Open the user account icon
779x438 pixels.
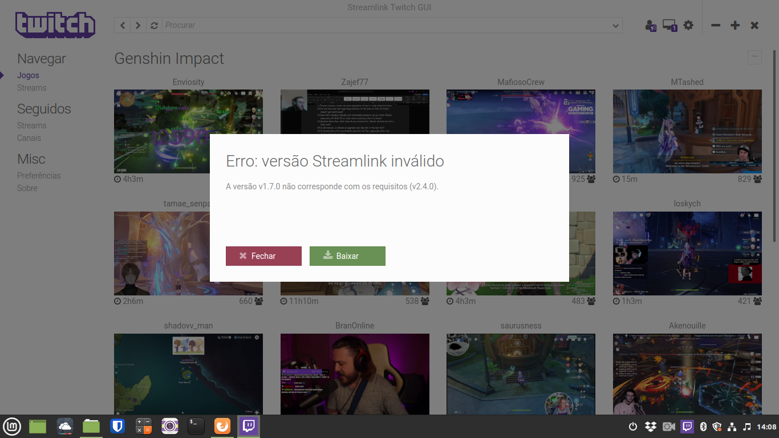651,25
